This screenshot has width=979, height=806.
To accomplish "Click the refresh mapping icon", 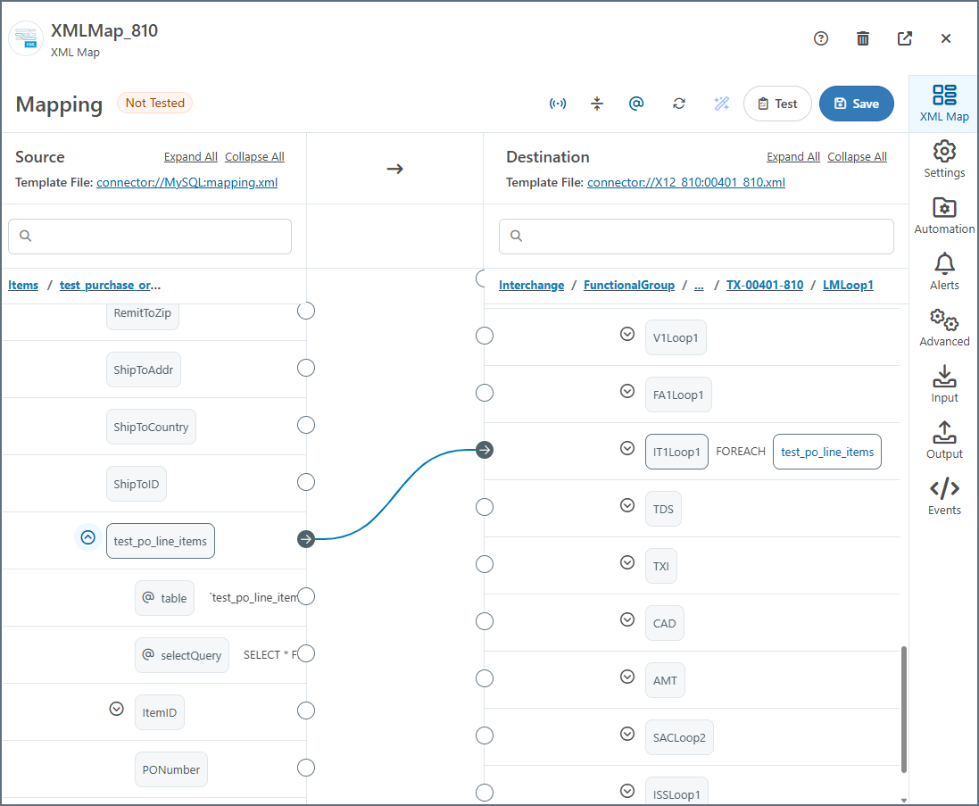I will tap(679, 104).
